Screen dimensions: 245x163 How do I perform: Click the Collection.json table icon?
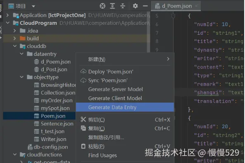pos(36,93)
